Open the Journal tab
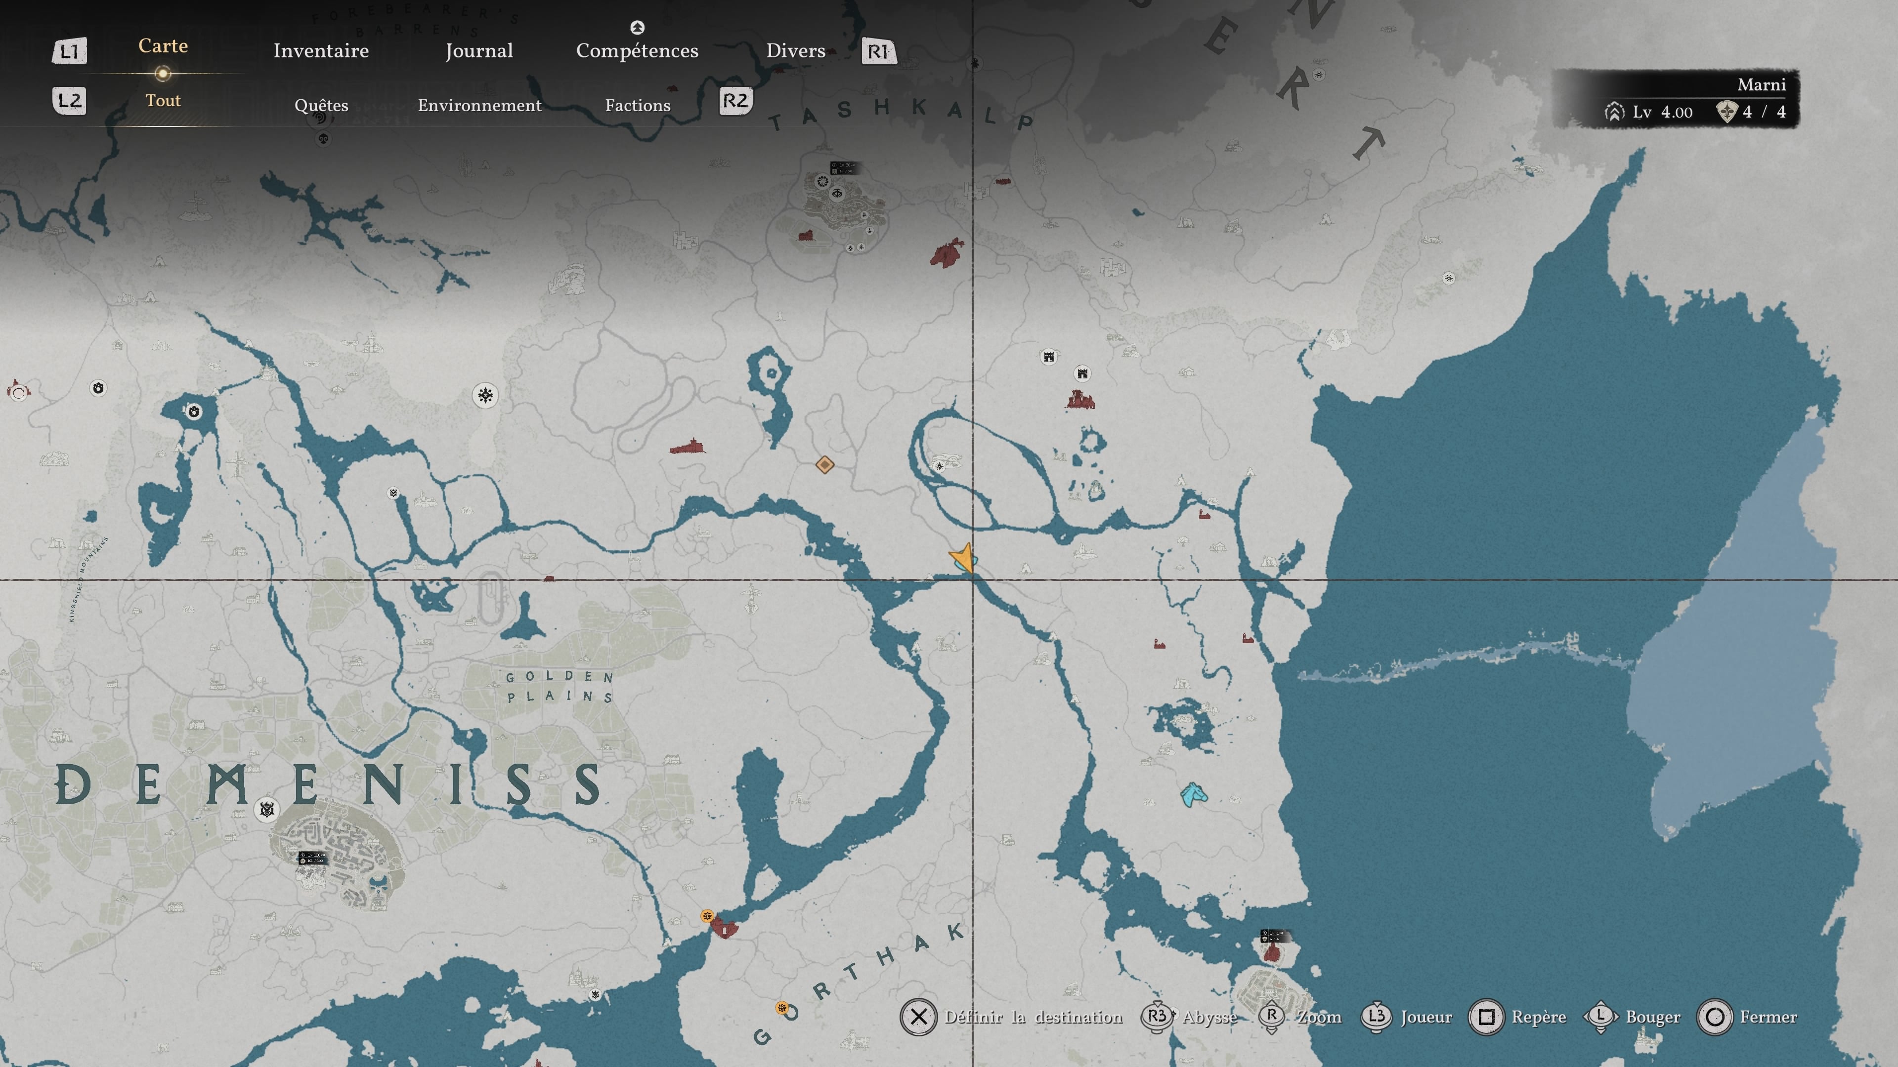This screenshot has height=1067, width=1898. tap(479, 51)
